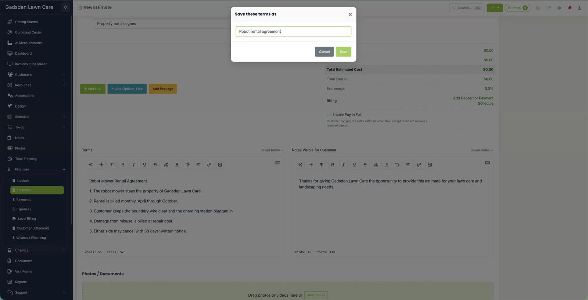Screen dimensions: 588x300
Task: Insert a link in the customer Notes editor
Action: 419,165
